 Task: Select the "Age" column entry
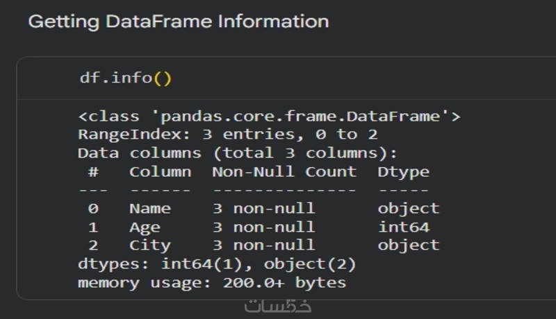click(145, 227)
